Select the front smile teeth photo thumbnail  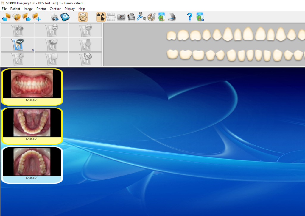pyautogui.click(x=32, y=86)
